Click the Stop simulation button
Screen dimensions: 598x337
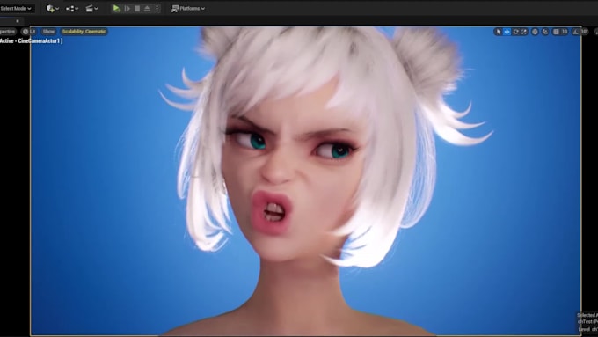pos(137,9)
